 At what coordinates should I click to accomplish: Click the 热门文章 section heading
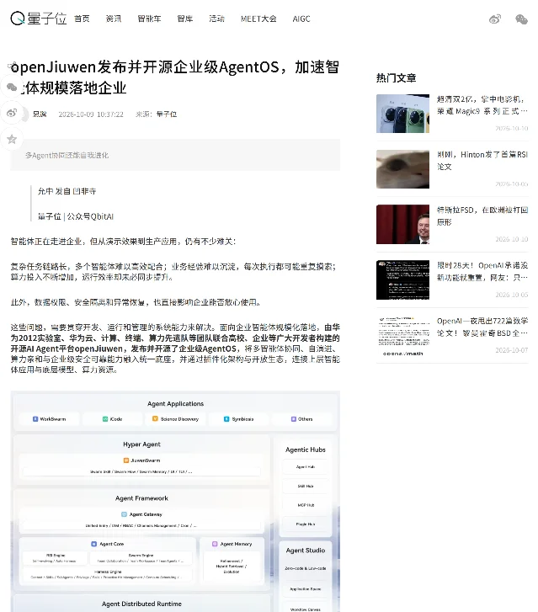(396, 78)
